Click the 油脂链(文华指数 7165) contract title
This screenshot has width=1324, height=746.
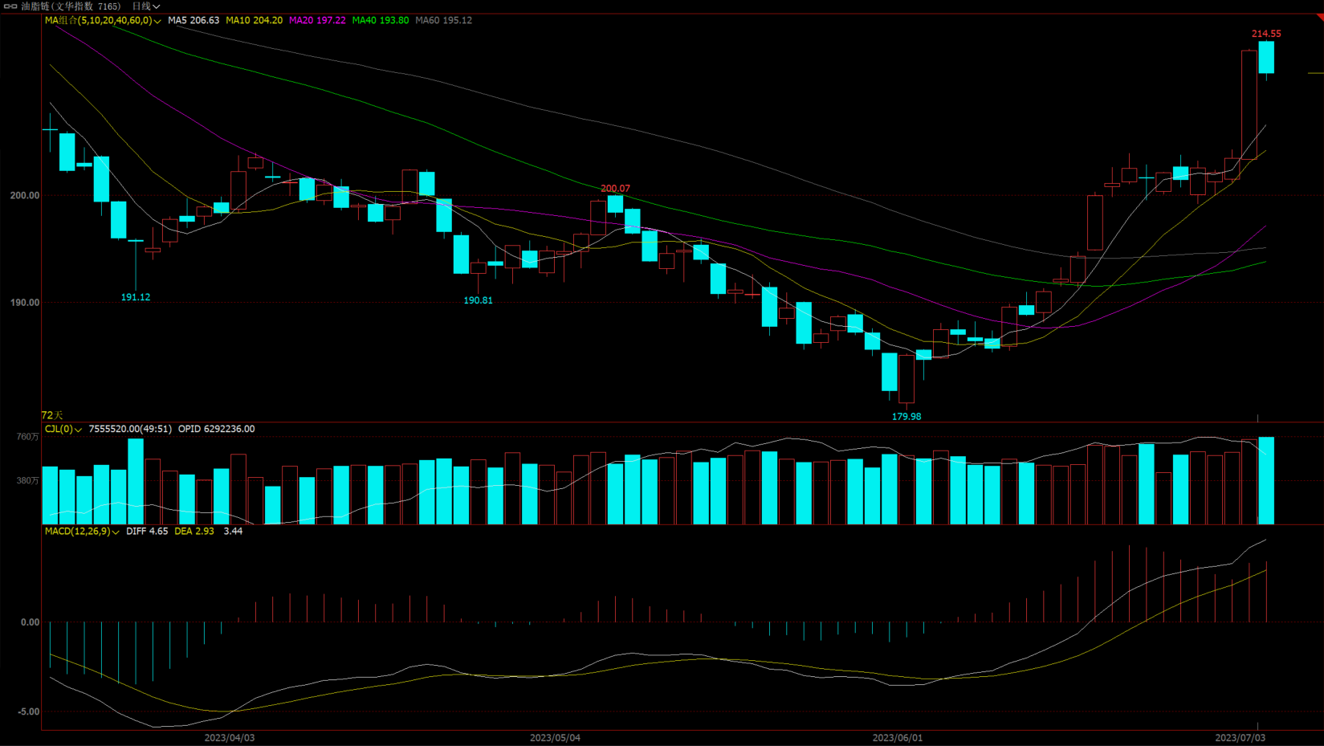click(71, 6)
